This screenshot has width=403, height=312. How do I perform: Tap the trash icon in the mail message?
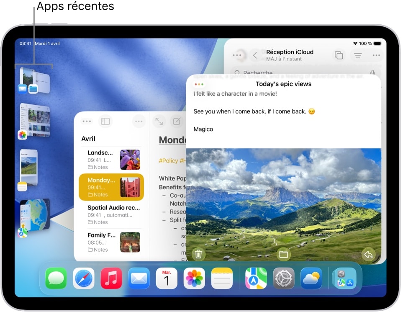[199, 254]
